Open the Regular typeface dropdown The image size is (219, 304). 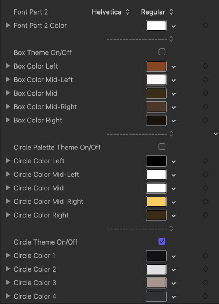coord(157,12)
